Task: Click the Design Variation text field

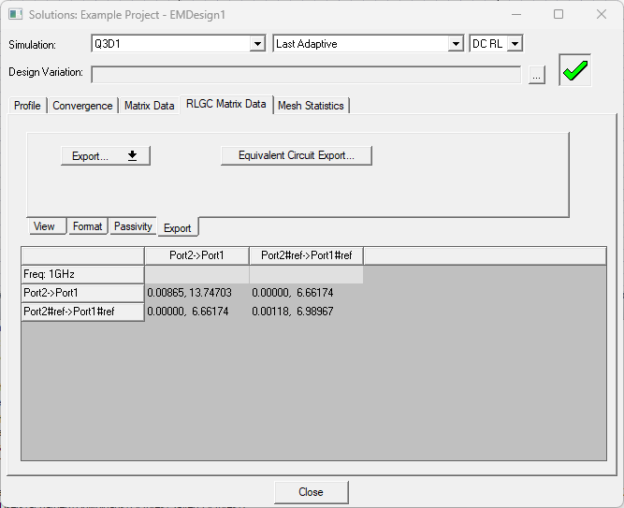Action: (306, 75)
